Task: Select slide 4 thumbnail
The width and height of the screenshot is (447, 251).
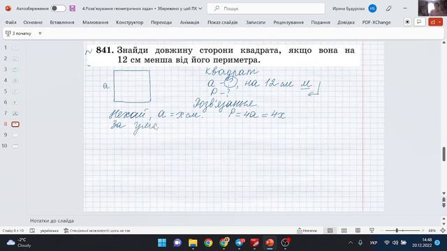Action: tap(15, 81)
